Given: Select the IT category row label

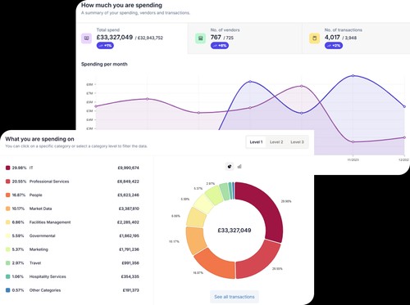Looking at the screenshot, I should coord(31,168).
